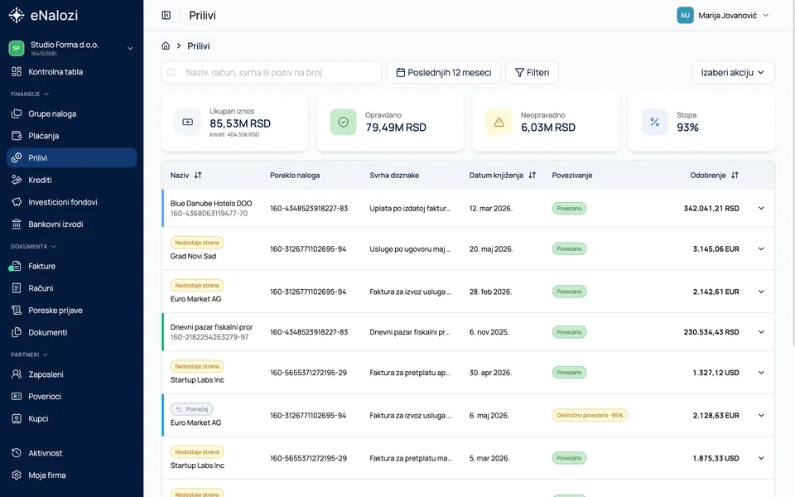This screenshot has height=497, width=795.
Task: Open Poverioci list
Action: click(x=71, y=396)
